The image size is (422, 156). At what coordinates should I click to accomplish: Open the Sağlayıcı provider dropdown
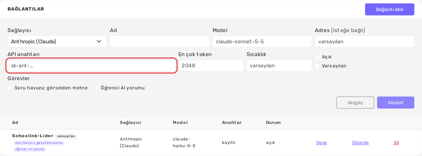(57, 42)
